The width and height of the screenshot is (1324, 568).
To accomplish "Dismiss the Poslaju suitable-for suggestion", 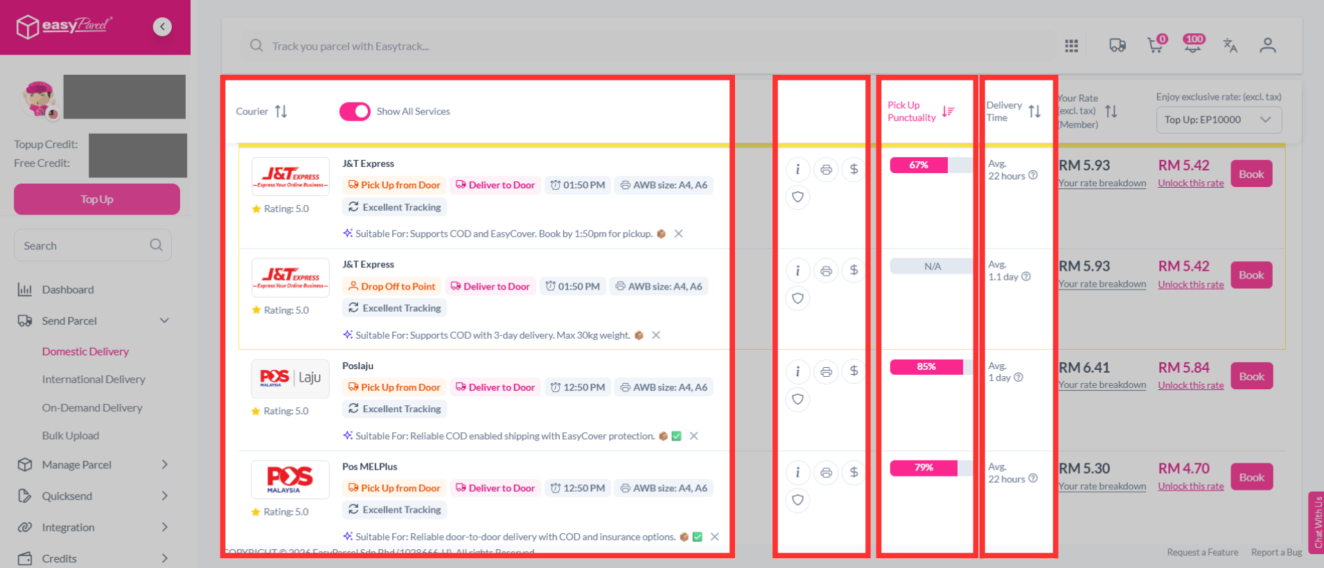I will [694, 436].
